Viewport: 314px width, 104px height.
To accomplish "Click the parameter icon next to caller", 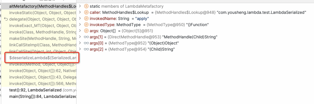I will [86, 12].
